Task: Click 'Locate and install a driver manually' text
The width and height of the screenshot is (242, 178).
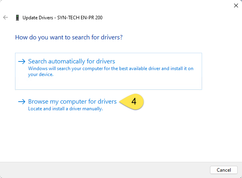Action: click(65, 109)
